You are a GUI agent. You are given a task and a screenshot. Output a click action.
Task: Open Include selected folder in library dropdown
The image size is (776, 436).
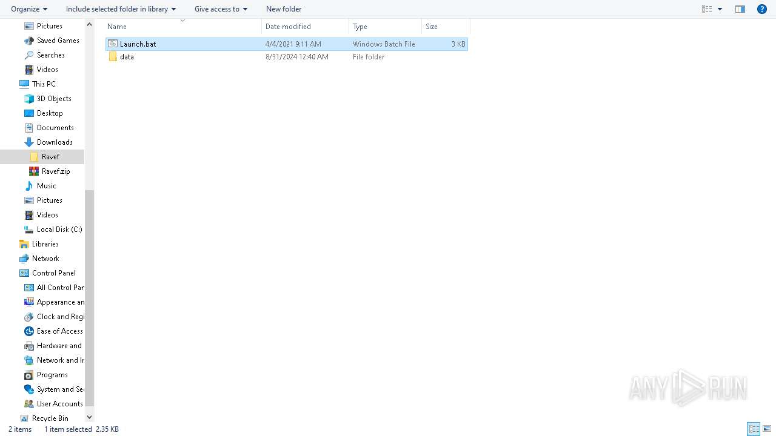[121, 9]
